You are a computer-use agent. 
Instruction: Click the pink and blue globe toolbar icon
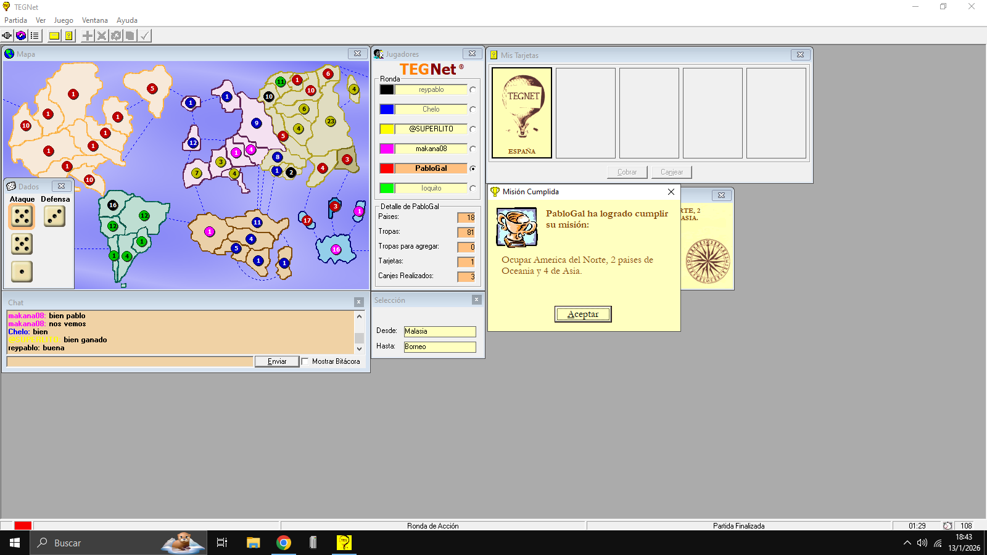[21, 36]
